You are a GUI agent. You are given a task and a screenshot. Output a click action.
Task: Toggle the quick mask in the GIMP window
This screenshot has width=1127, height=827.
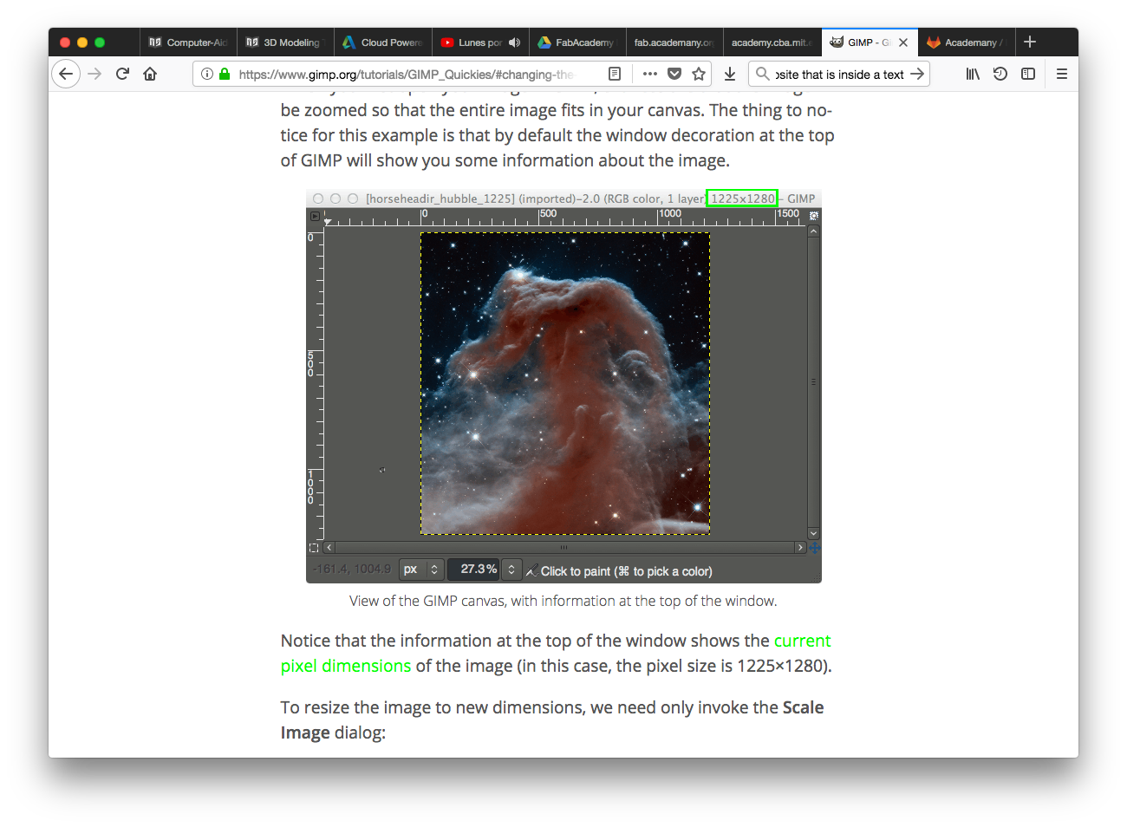(314, 548)
